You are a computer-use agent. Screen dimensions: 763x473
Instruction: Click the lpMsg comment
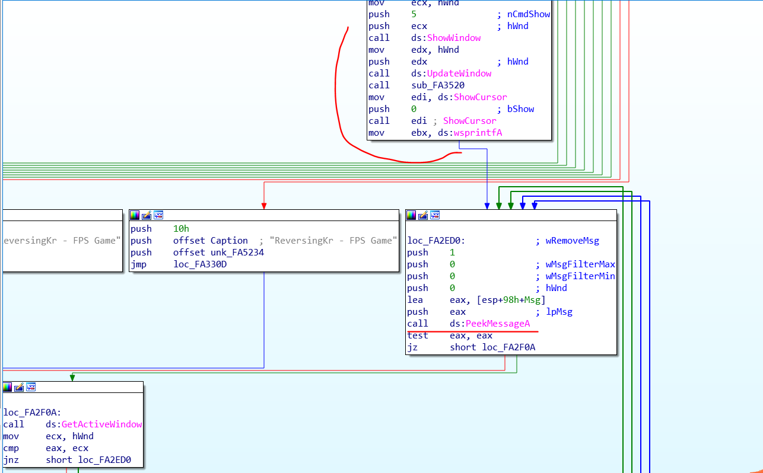pyautogui.click(x=554, y=312)
